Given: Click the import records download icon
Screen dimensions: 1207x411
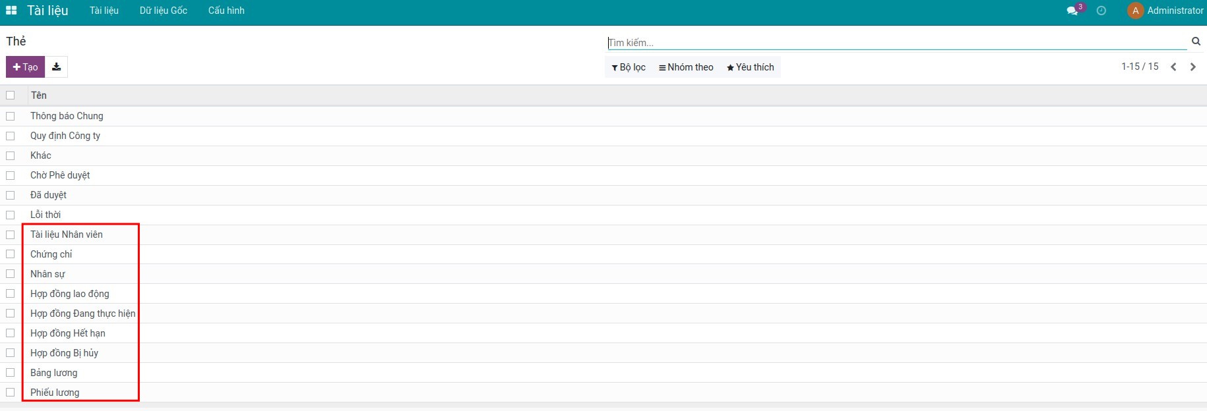Looking at the screenshot, I should tap(57, 67).
